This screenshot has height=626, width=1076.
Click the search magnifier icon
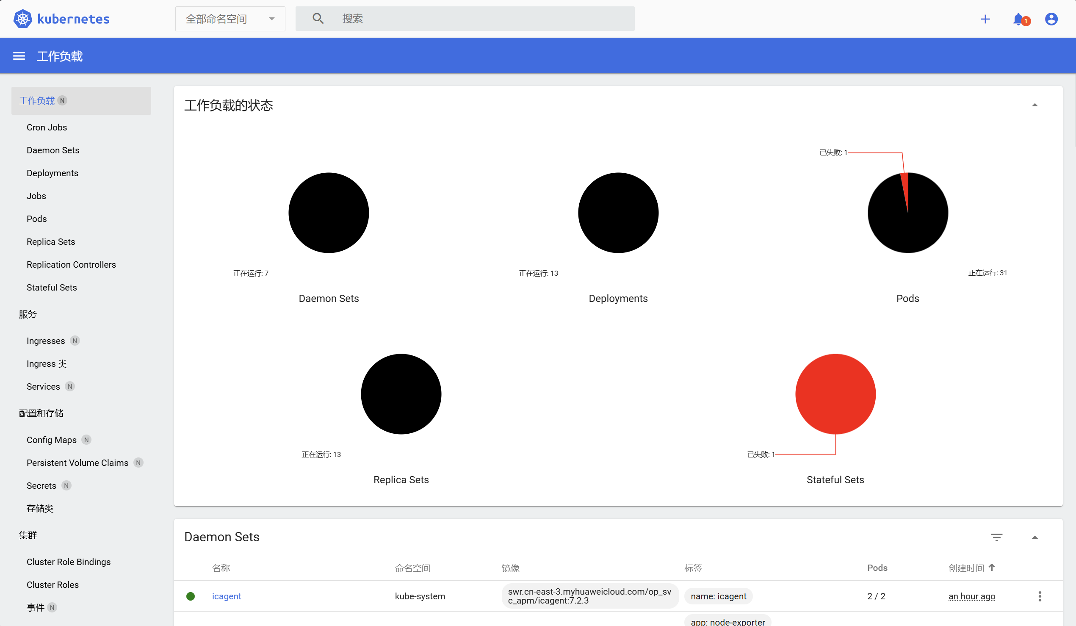tap(318, 18)
